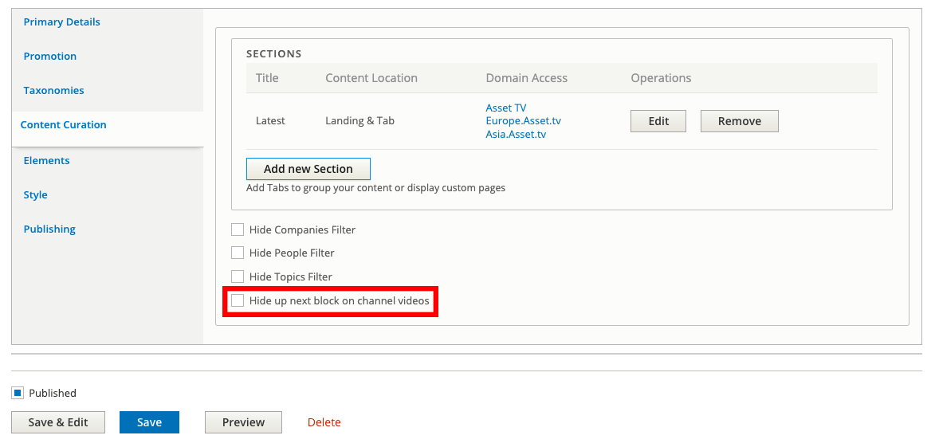The image size is (935, 447).
Task: Open the Asset TV domain link
Action: [506, 108]
